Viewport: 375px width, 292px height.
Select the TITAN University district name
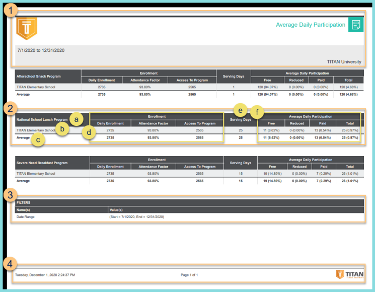344,62
